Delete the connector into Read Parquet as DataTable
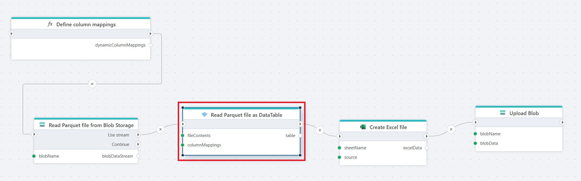This screenshot has height=181, width=581. coord(161,129)
